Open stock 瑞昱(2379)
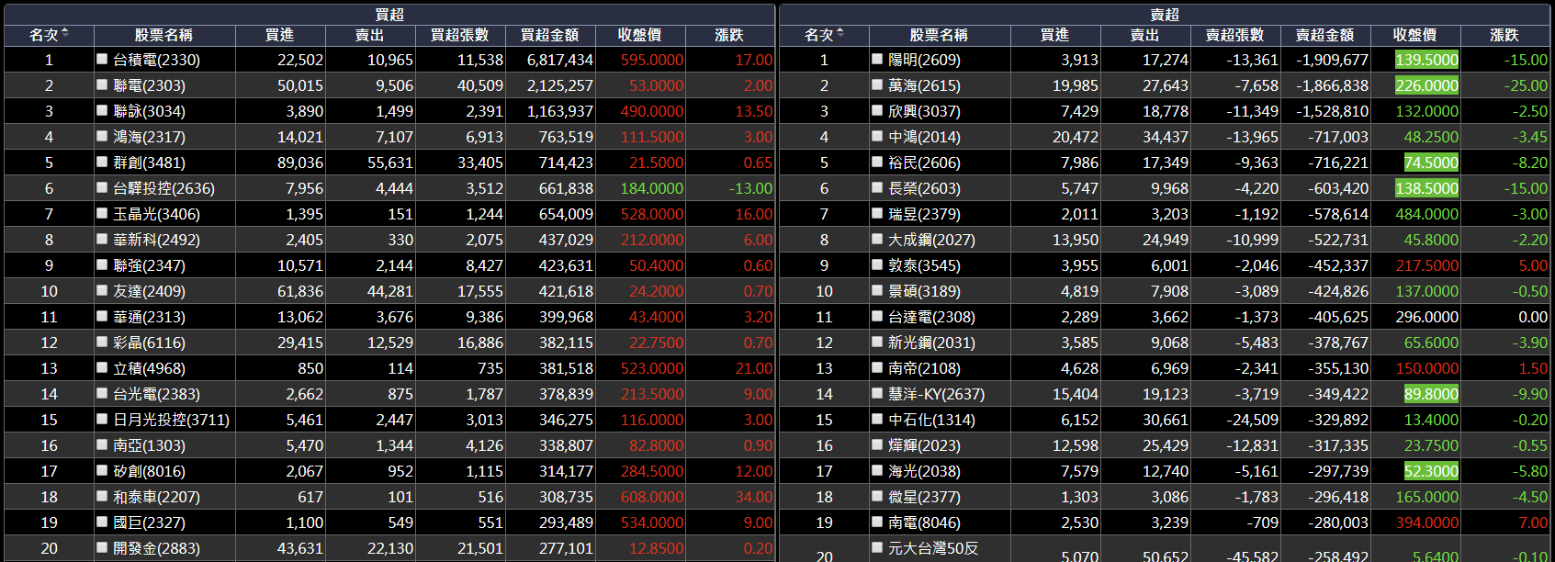Screen dimensions: 1555x562 (924, 214)
